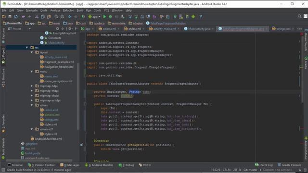Open the Gradle Console button
The image size is (308, 173).
pyautogui.click(x=289, y=165)
